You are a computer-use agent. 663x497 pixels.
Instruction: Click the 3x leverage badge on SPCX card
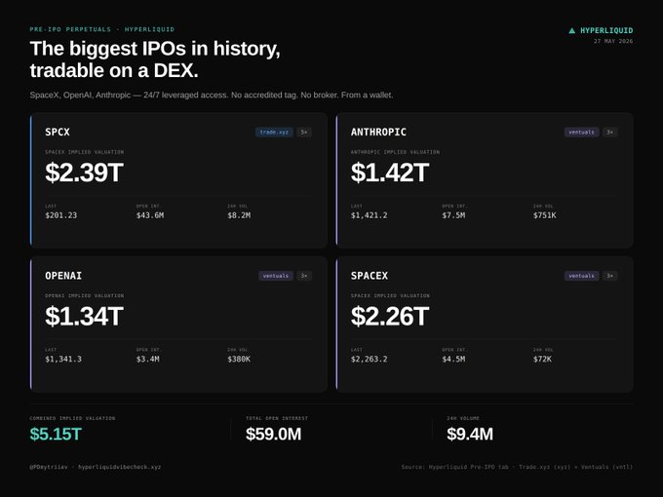tap(304, 132)
